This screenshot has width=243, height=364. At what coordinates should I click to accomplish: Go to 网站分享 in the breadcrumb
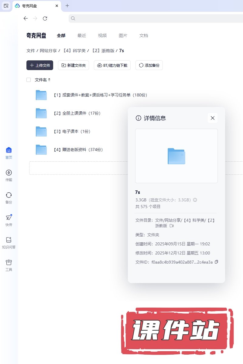tap(48, 51)
